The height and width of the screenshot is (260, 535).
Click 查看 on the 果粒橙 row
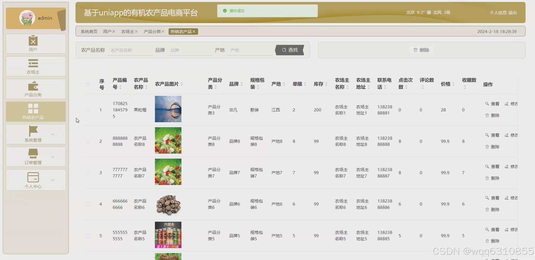click(493, 104)
